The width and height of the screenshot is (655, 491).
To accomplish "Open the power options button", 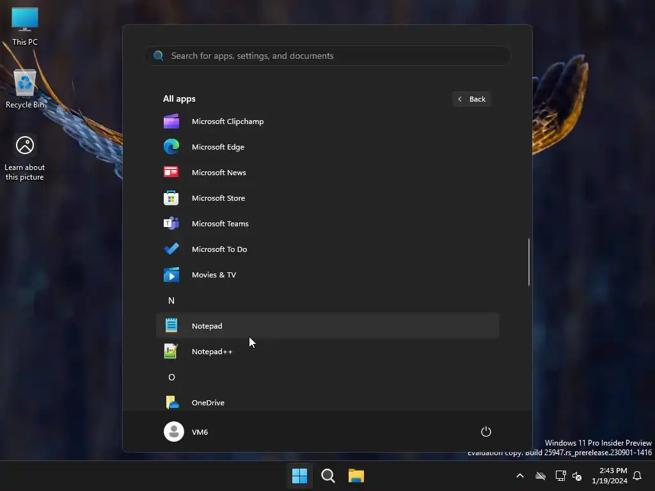I will pos(486,432).
